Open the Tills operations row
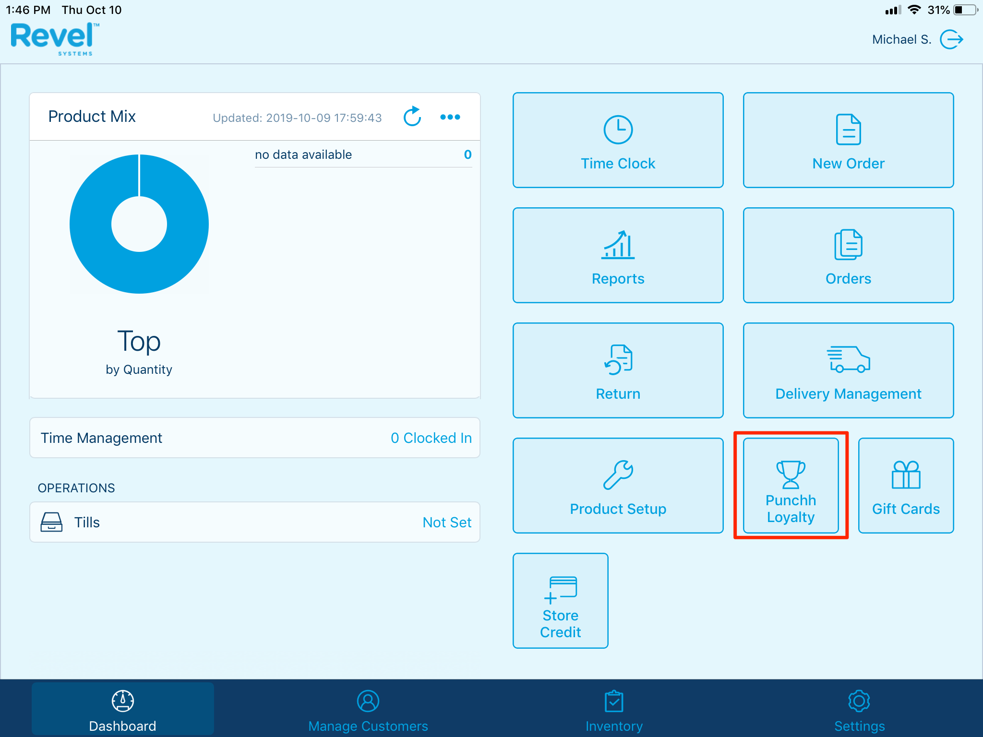Image resolution: width=983 pixels, height=737 pixels. click(x=255, y=522)
